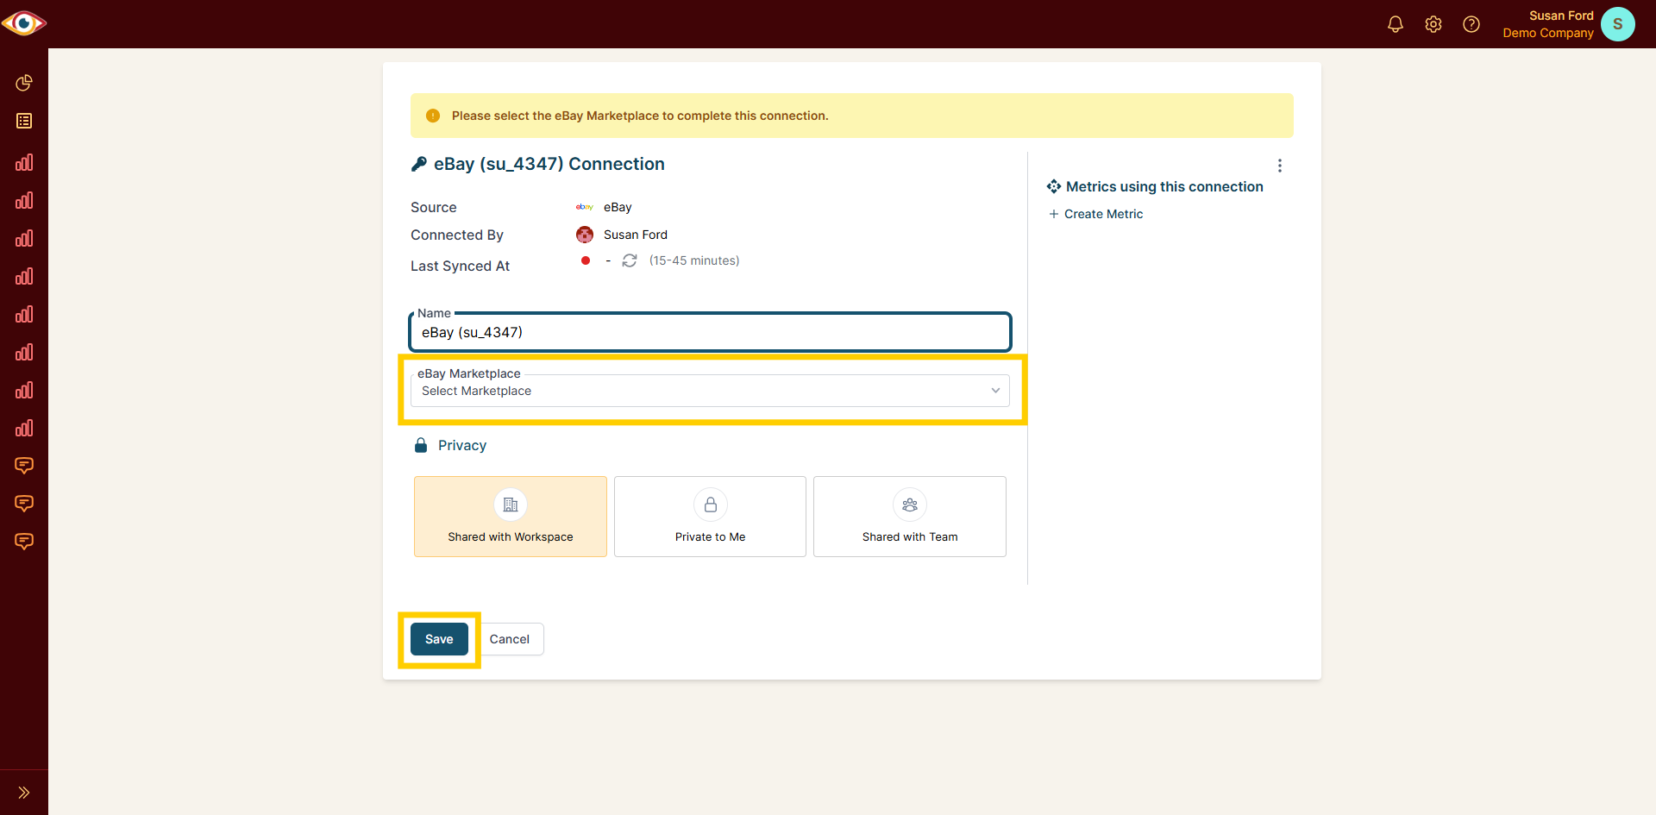Image resolution: width=1656 pixels, height=815 pixels.
Task: Click the '(15-45 minutes)' sync text
Action: [x=694, y=260]
